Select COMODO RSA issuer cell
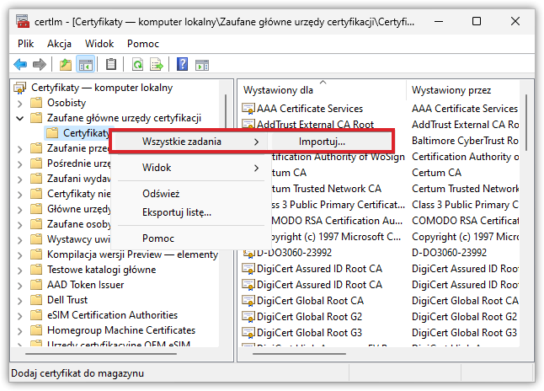This screenshot has height=391, width=544. click(x=465, y=221)
